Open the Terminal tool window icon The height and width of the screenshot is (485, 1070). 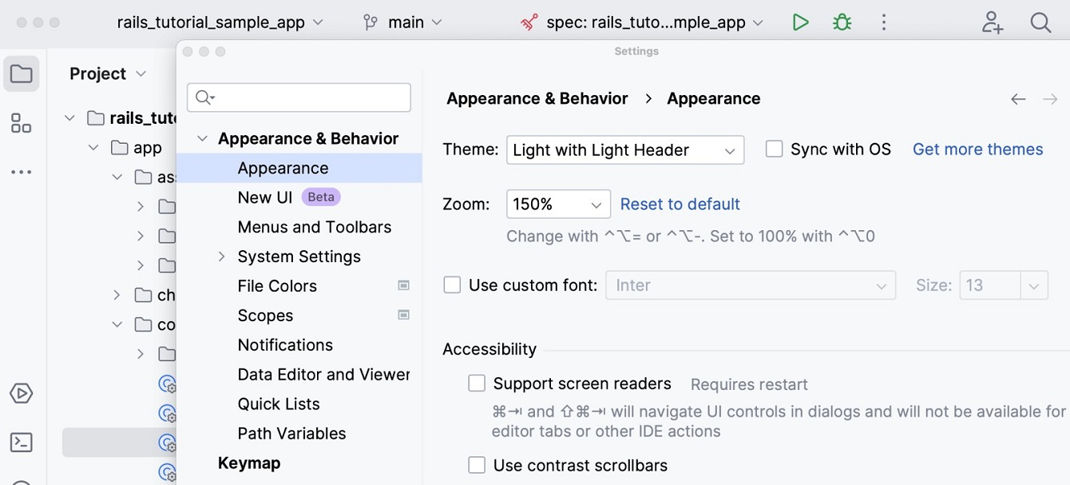(x=22, y=442)
